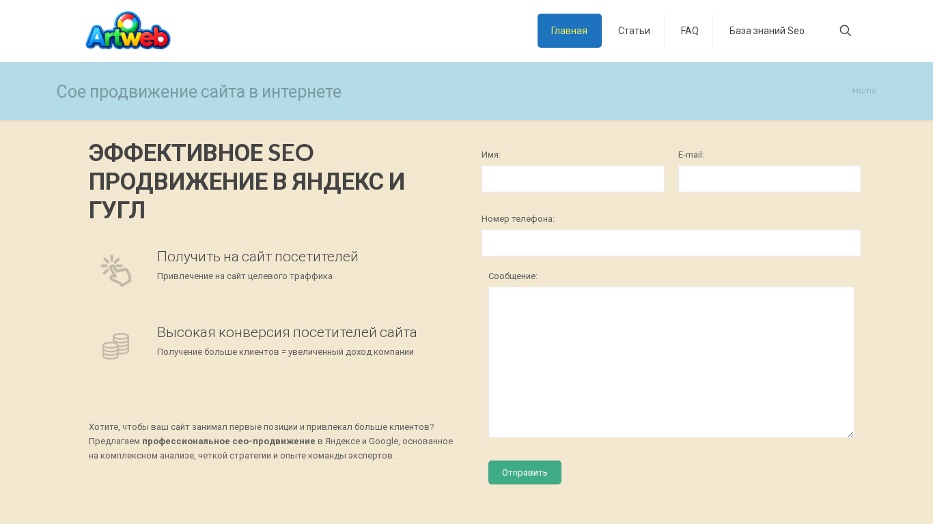Click text 'Привлечение на сайт целевого траффика'
933x524 pixels.
[x=245, y=276]
